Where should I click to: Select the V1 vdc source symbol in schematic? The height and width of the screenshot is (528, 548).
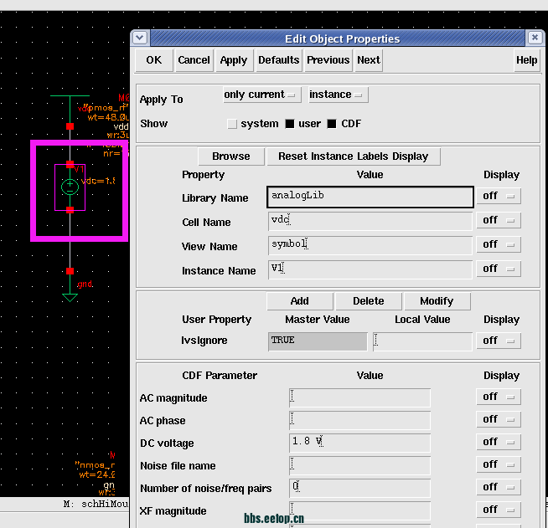70,187
